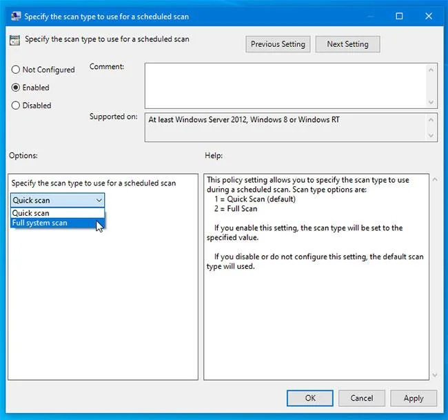Viewport: 448px width, 420px height.
Task: Click the 'Help:' label
Action: (x=214, y=156)
